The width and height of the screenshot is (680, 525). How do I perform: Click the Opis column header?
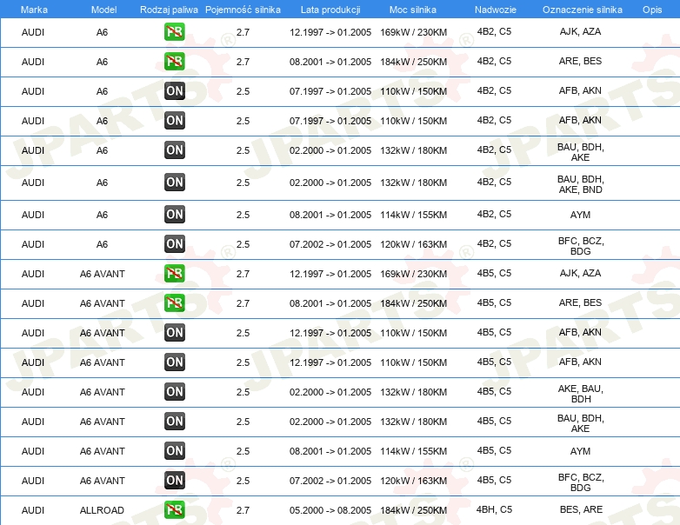[652, 10]
